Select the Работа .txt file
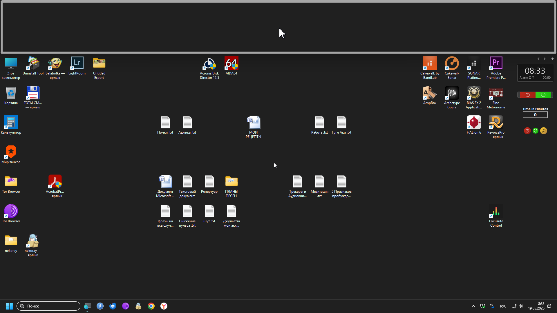The height and width of the screenshot is (313, 557). click(x=319, y=125)
